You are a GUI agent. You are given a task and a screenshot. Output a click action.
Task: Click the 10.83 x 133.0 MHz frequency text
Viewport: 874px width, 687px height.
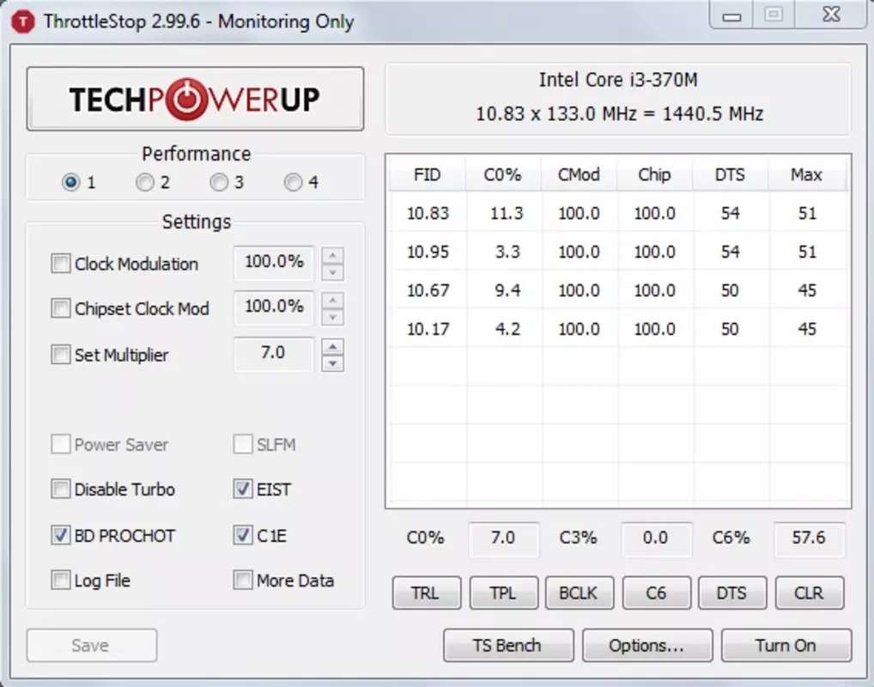click(619, 113)
